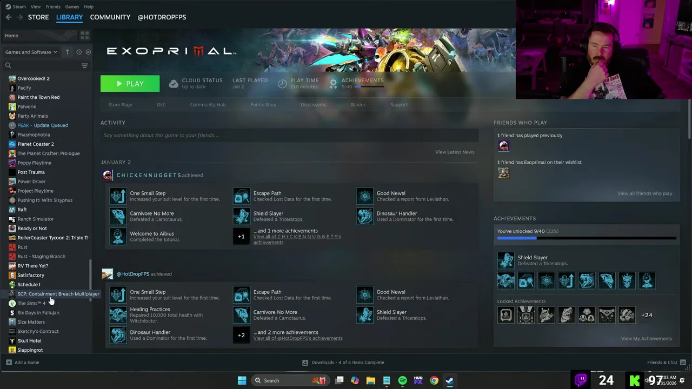Viewport: 692px width, 389px height.
Task: Select SCP: Containment Breach Multiplayer
Action: pyautogui.click(x=58, y=294)
